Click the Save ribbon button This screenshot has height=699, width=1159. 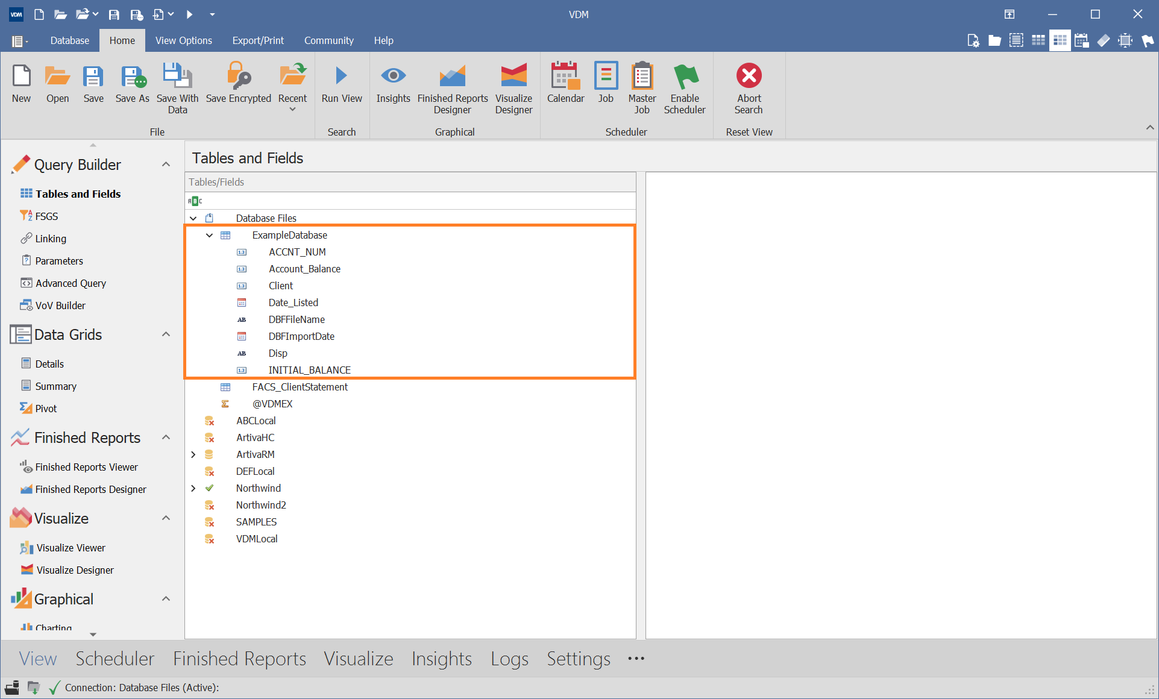click(x=93, y=84)
